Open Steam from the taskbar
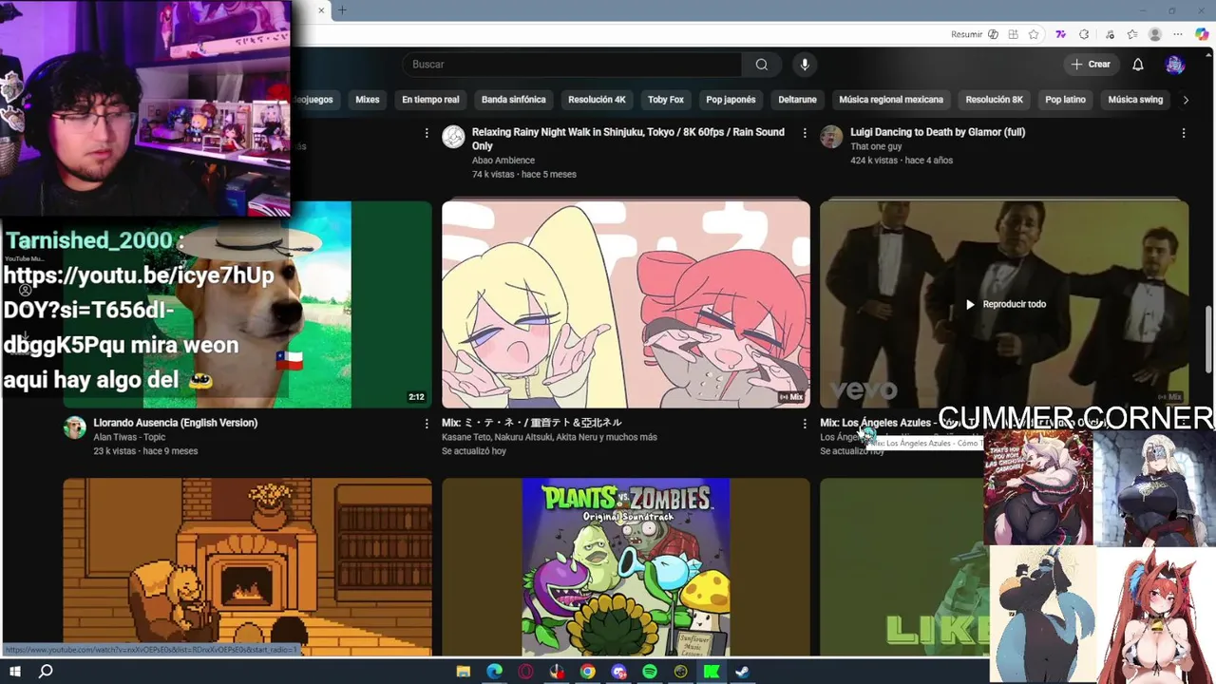 coord(742,672)
